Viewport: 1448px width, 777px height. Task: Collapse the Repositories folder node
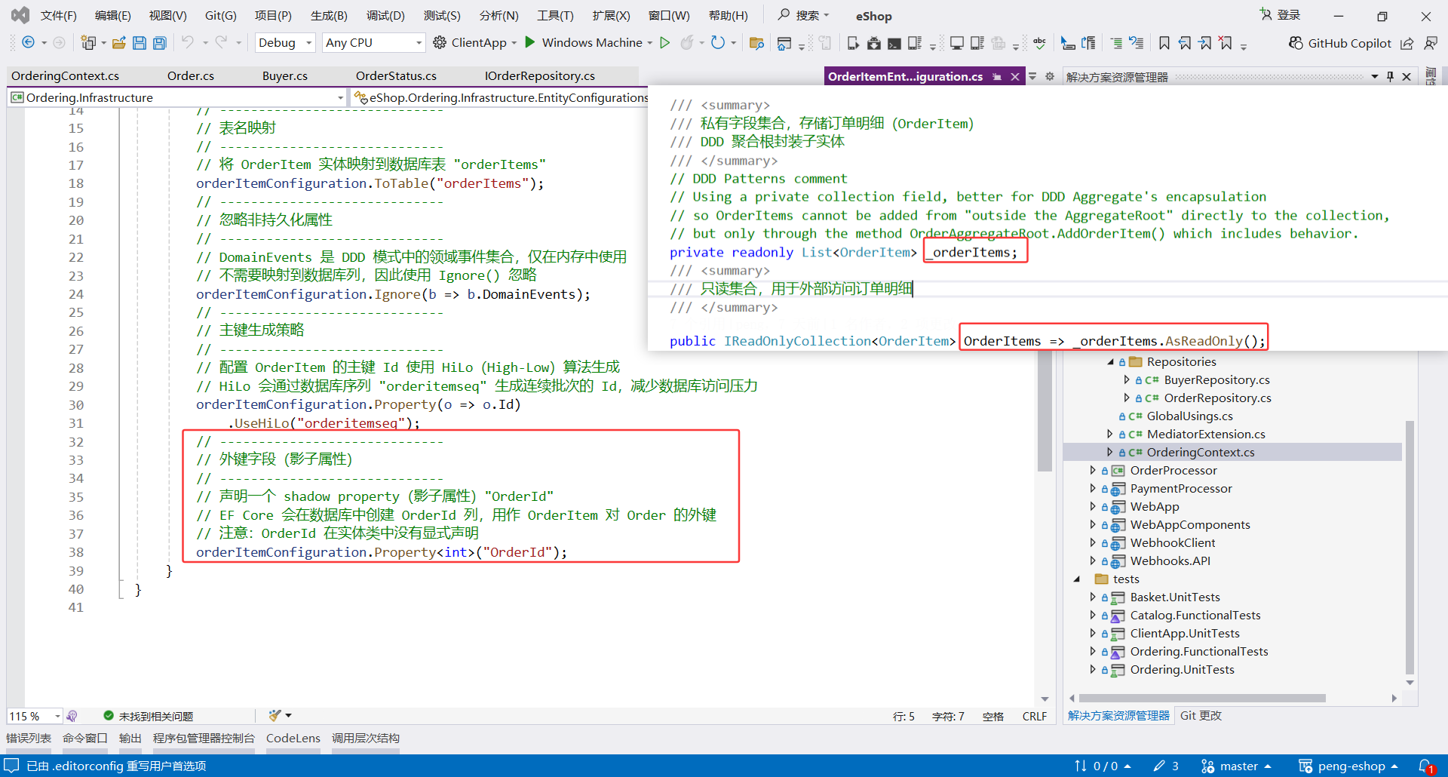click(x=1110, y=361)
